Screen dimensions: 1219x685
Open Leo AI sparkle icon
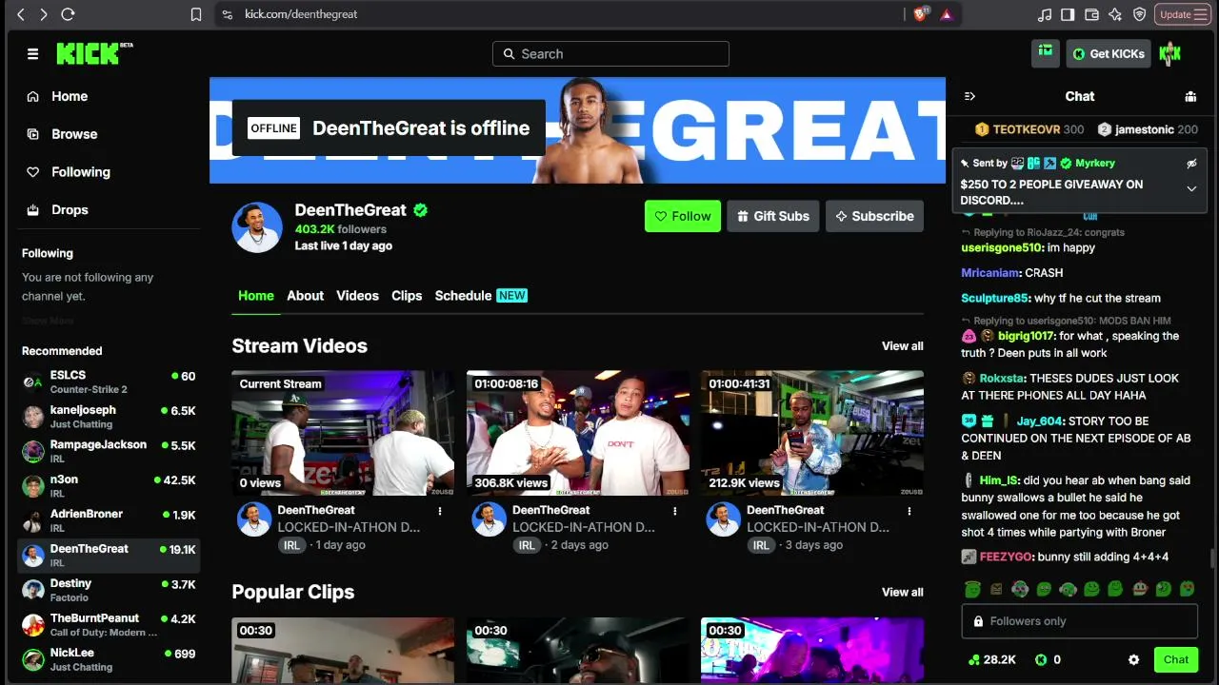click(x=1115, y=14)
